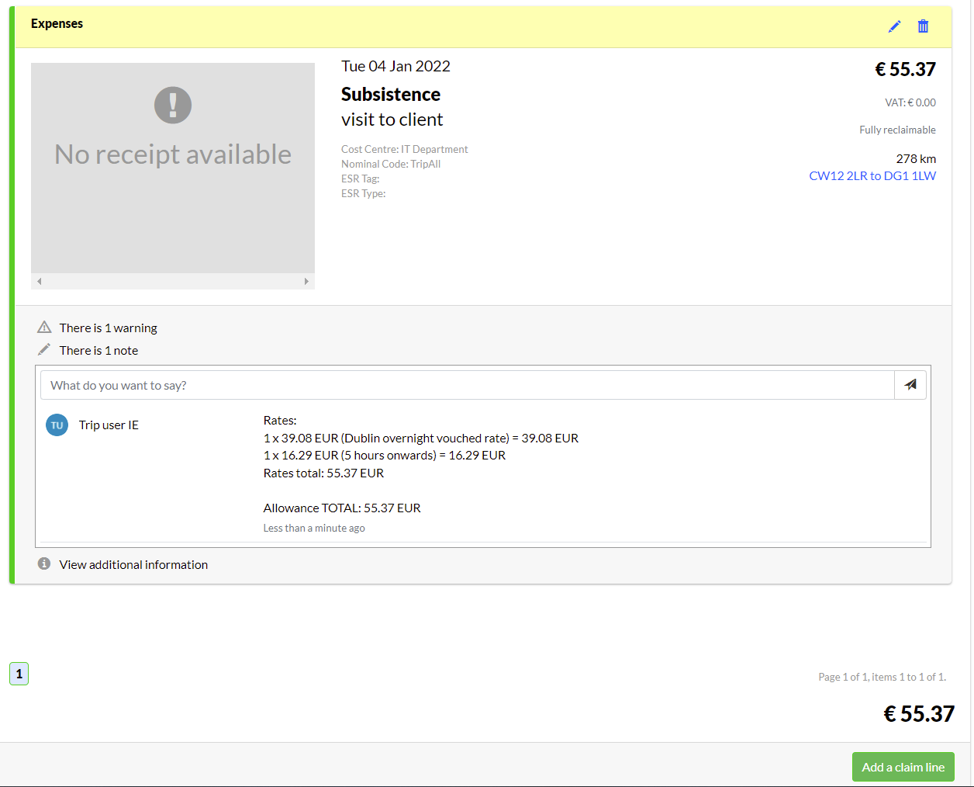Click the pencil edit icon on Expenses header
The height and width of the screenshot is (787, 974).
pyautogui.click(x=895, y=26)
